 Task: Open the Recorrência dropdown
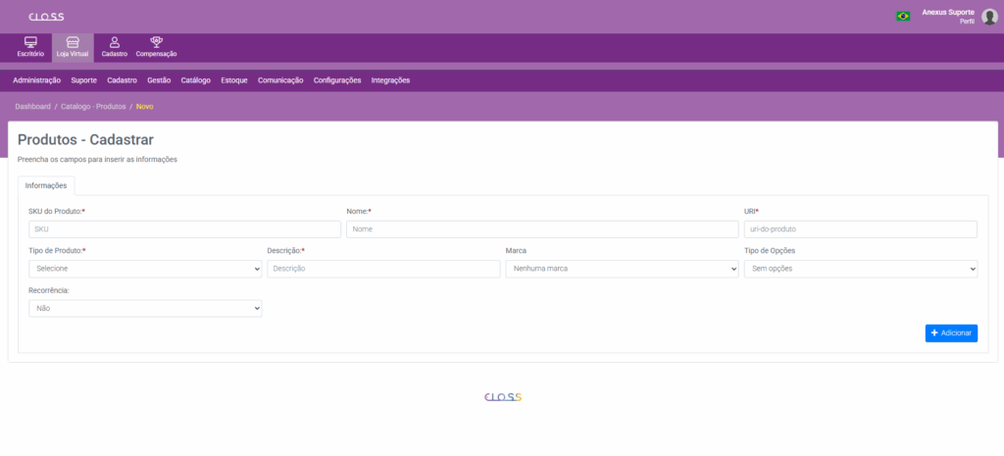pos(145,308)
